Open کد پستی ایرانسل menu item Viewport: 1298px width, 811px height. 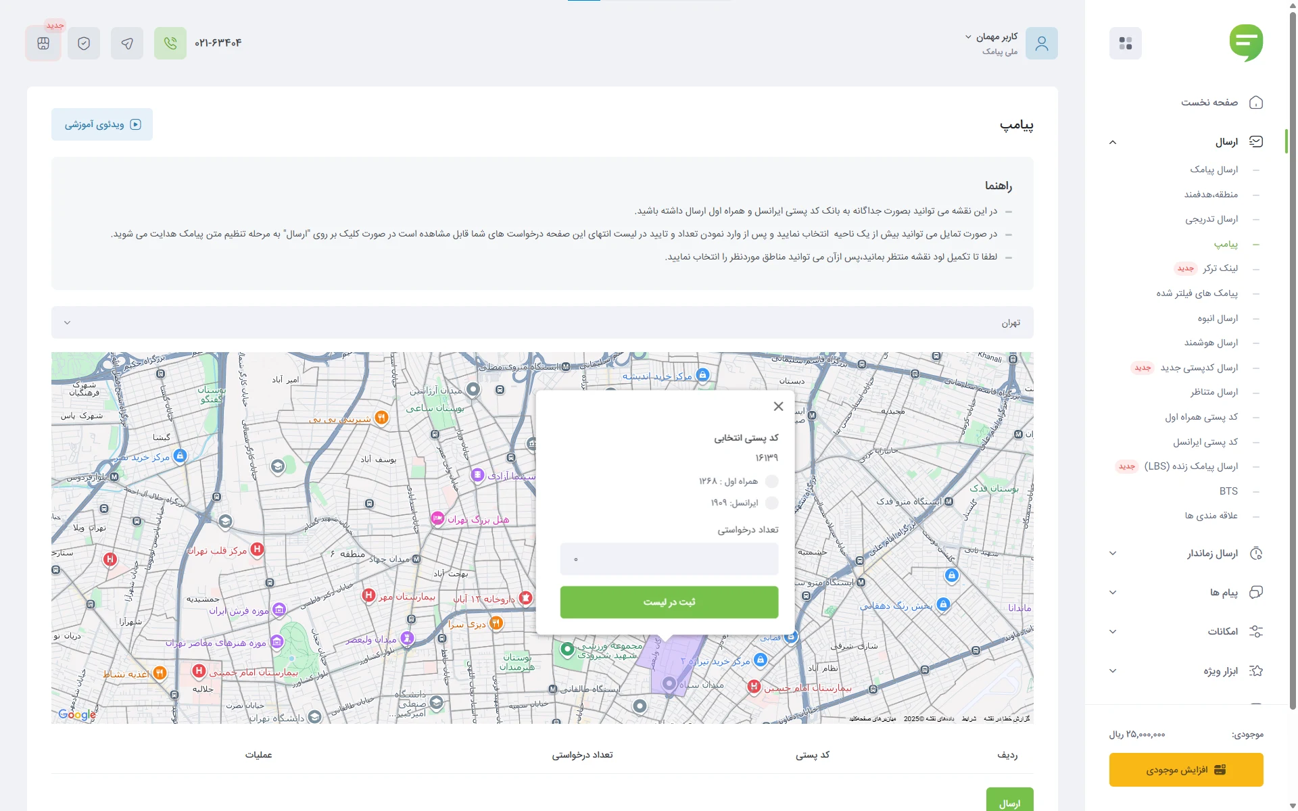1205,442
